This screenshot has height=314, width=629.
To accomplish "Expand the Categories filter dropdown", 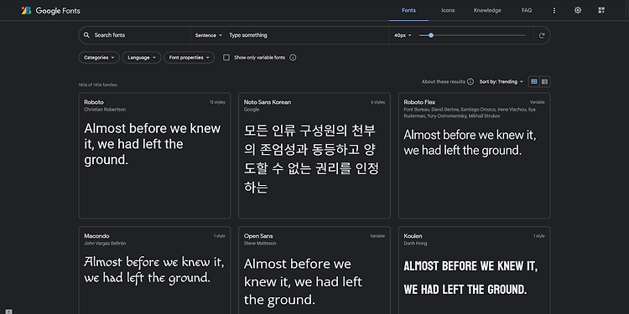I will [99, 58].
